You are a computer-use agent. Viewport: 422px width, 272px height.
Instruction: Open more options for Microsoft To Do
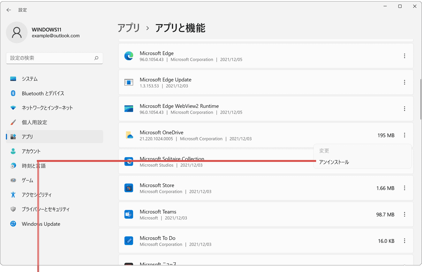pos(404,241)
